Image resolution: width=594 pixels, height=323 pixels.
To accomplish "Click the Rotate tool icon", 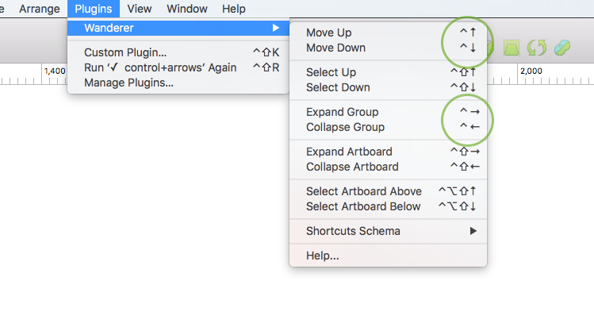I will 537,48.
